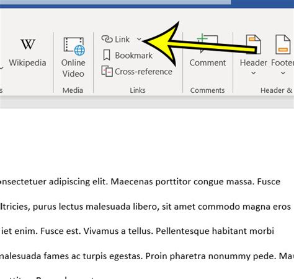The height and width of the screenshot is (279, 294).
Task: Click the Bookmark button text
Action: 134,56
